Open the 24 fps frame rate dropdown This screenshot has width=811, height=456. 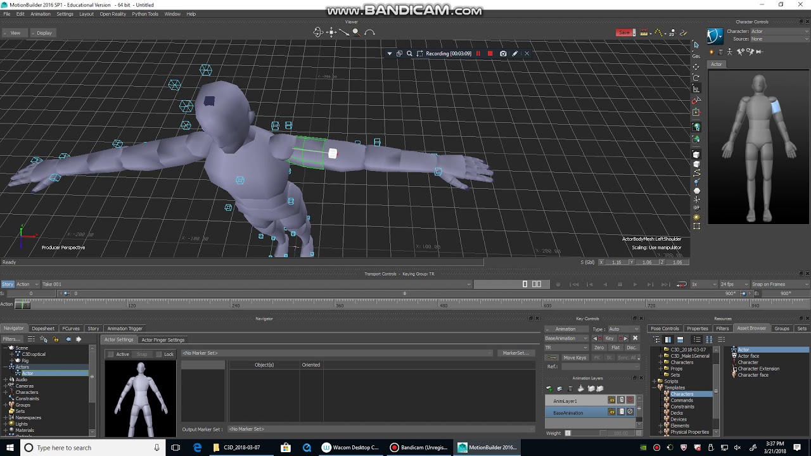point(733,284)
